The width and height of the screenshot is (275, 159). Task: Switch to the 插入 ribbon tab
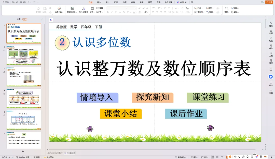[x=99, y=2]
